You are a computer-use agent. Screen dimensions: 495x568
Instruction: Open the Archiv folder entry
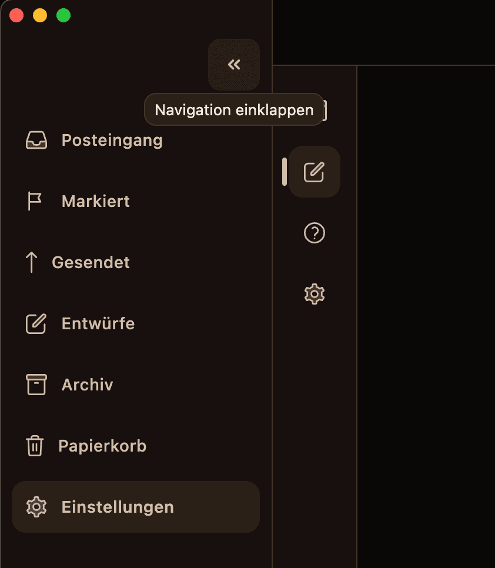(x=87, y=385)
